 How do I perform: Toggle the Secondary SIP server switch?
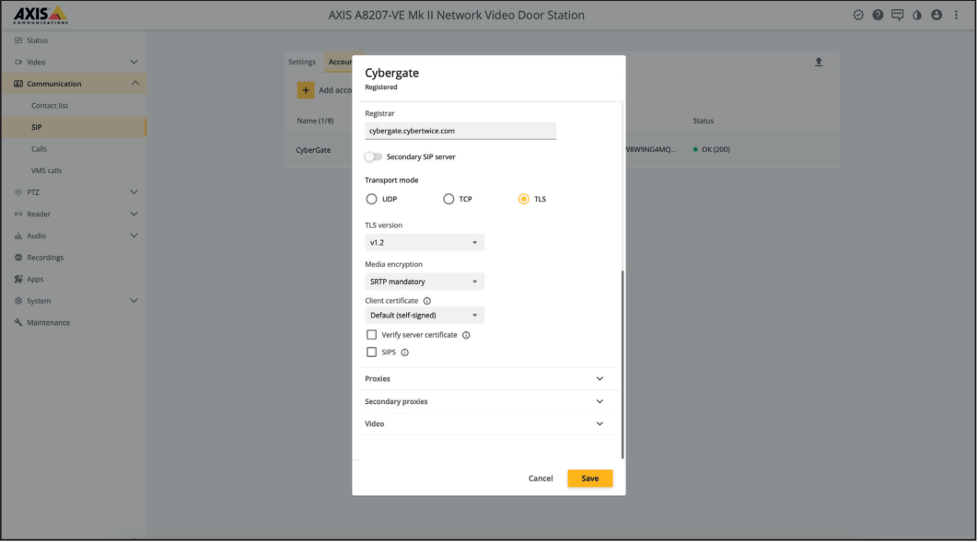coord(373,156)
